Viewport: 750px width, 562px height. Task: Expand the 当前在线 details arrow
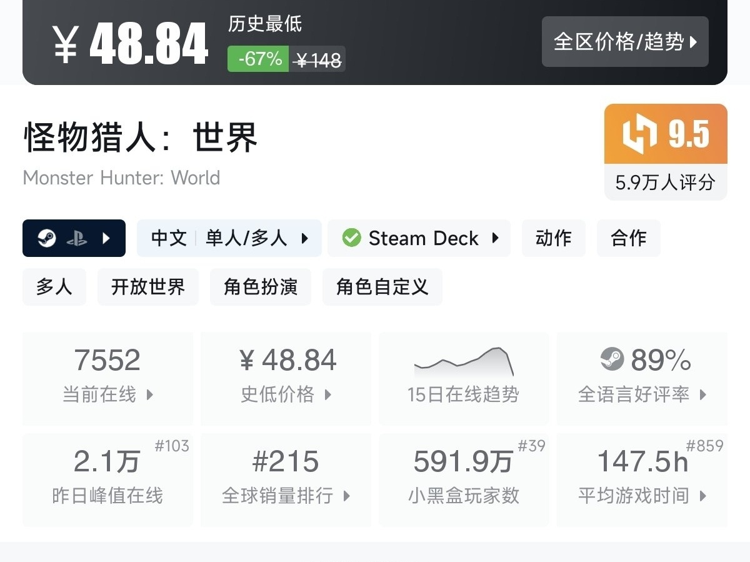pyautogui.click(x=150, y=394)
